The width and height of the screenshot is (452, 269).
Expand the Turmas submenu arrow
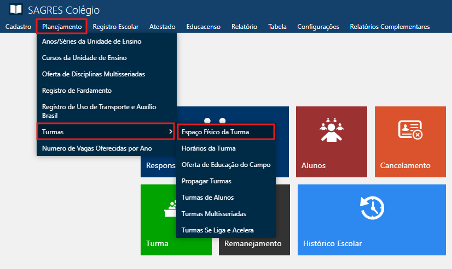[171, 131]
